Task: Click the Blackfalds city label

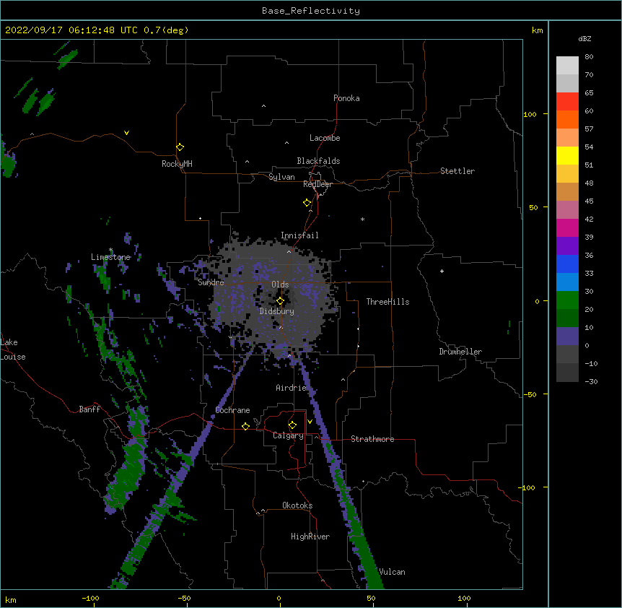Action: (318, 161)
